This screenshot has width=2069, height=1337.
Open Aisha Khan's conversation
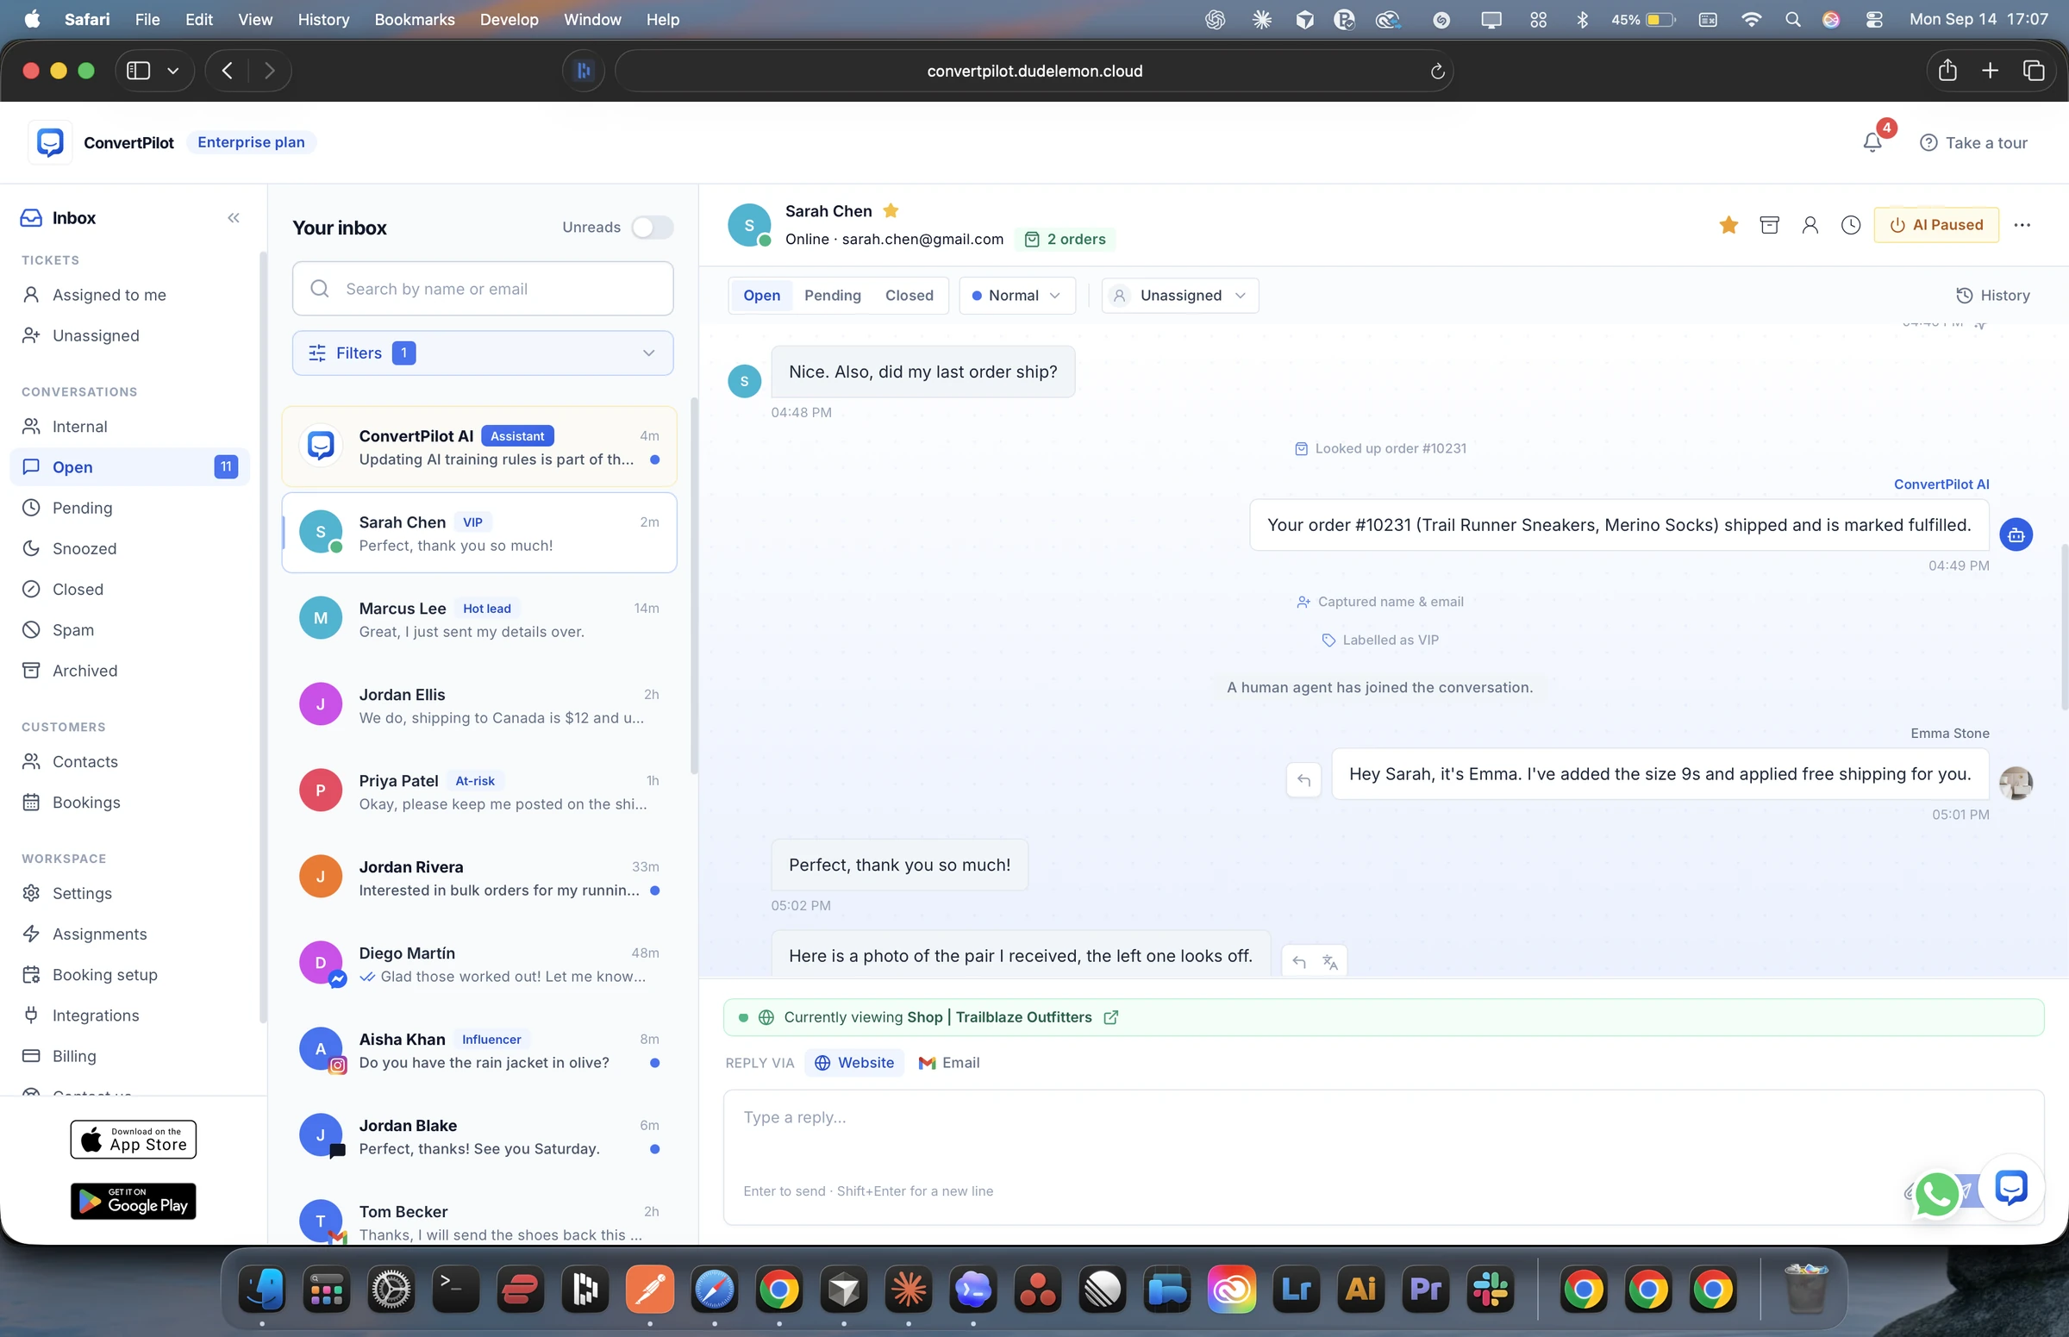[x=478, y=1051]
